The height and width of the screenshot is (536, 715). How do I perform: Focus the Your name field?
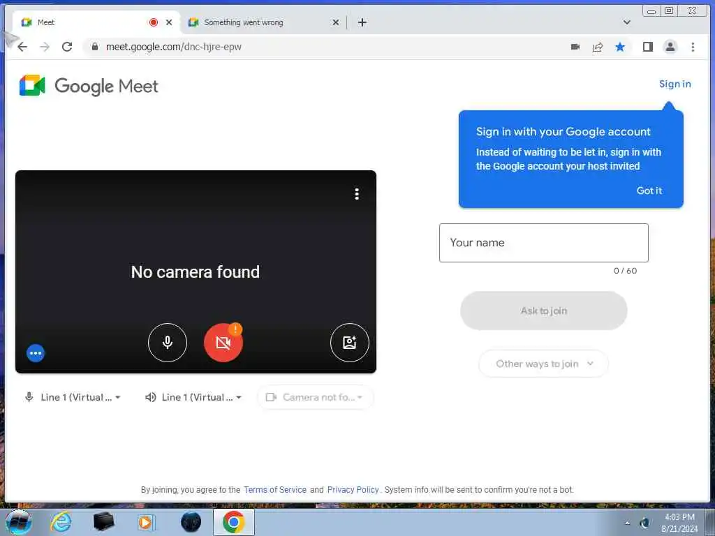tap(543, 243)
